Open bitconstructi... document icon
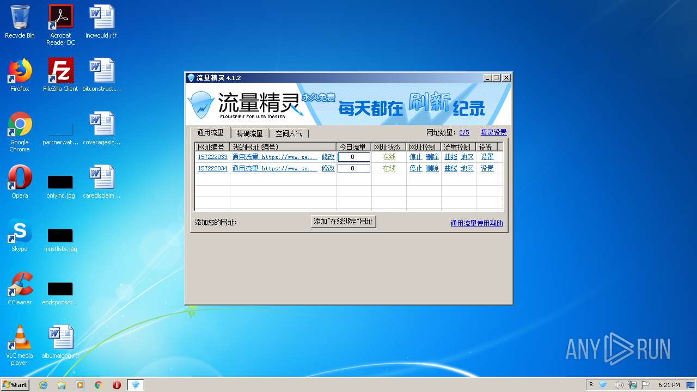 click(101, 75)
